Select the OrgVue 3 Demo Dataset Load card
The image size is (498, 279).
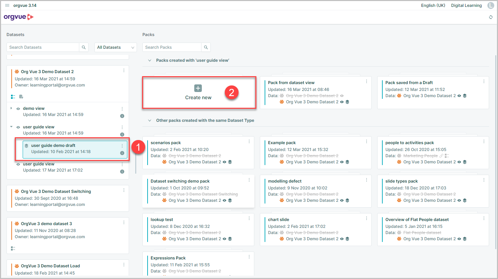[68, 268]
